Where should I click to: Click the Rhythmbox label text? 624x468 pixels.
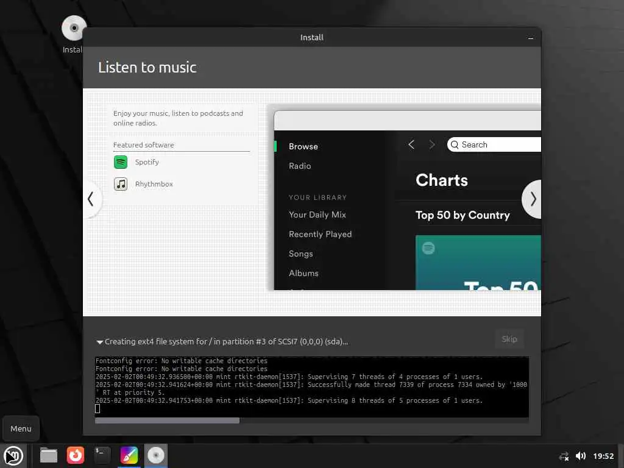[x=154, y=184]
